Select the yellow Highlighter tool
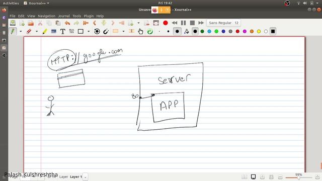Viewport: 322px width, 181px height. pyautogui.click(x=45, y=31)
